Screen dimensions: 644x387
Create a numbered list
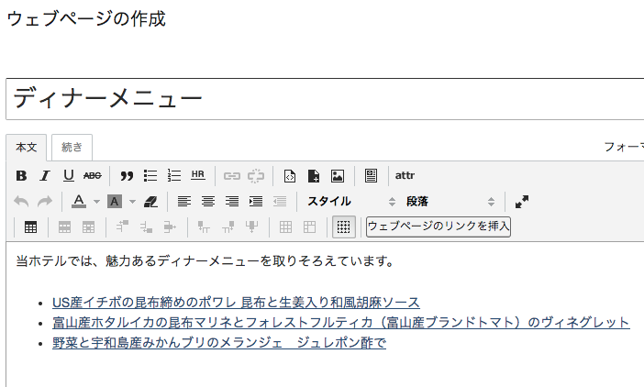(174, 176)
